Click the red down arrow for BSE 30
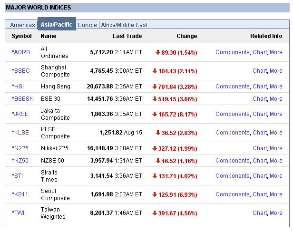 tap(154, 99)
